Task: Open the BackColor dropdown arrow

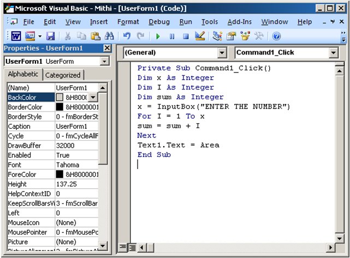Action: (x=93, y=97)
